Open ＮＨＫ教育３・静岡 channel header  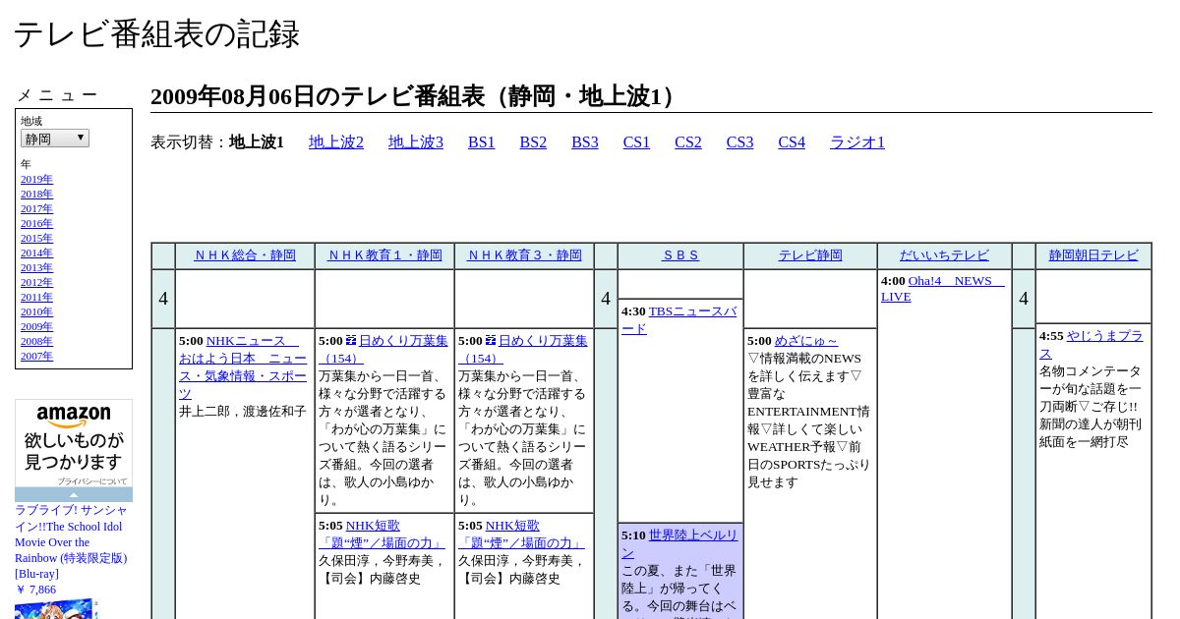point(524,255)
